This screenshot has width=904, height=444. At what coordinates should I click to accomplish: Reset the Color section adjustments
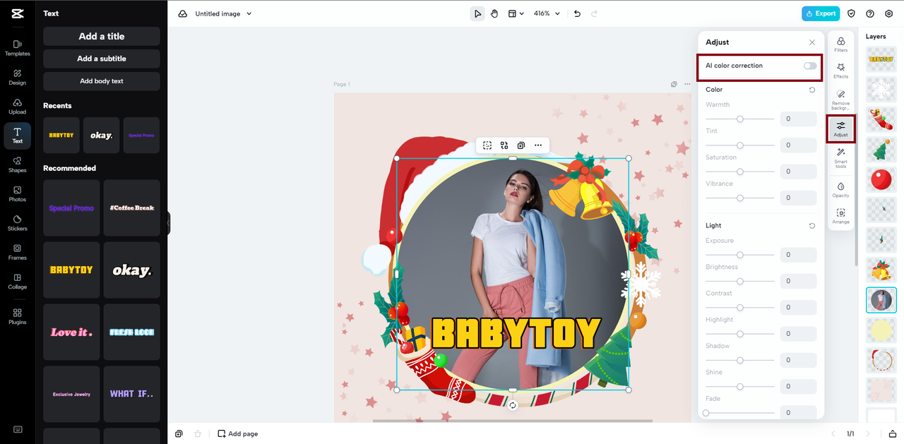pyautogui.click(x=811, y=90)
